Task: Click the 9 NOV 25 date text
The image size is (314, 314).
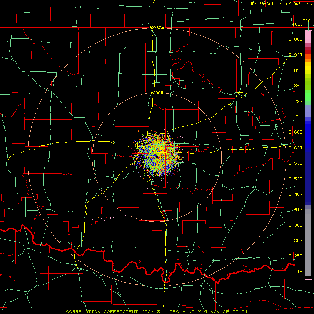Action: tap(217, 312)
